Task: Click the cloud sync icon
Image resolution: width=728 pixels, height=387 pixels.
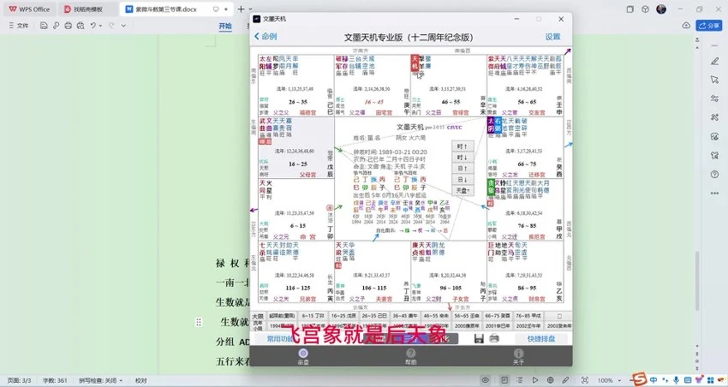Action: pyautogui.click(x=686, y=26)
